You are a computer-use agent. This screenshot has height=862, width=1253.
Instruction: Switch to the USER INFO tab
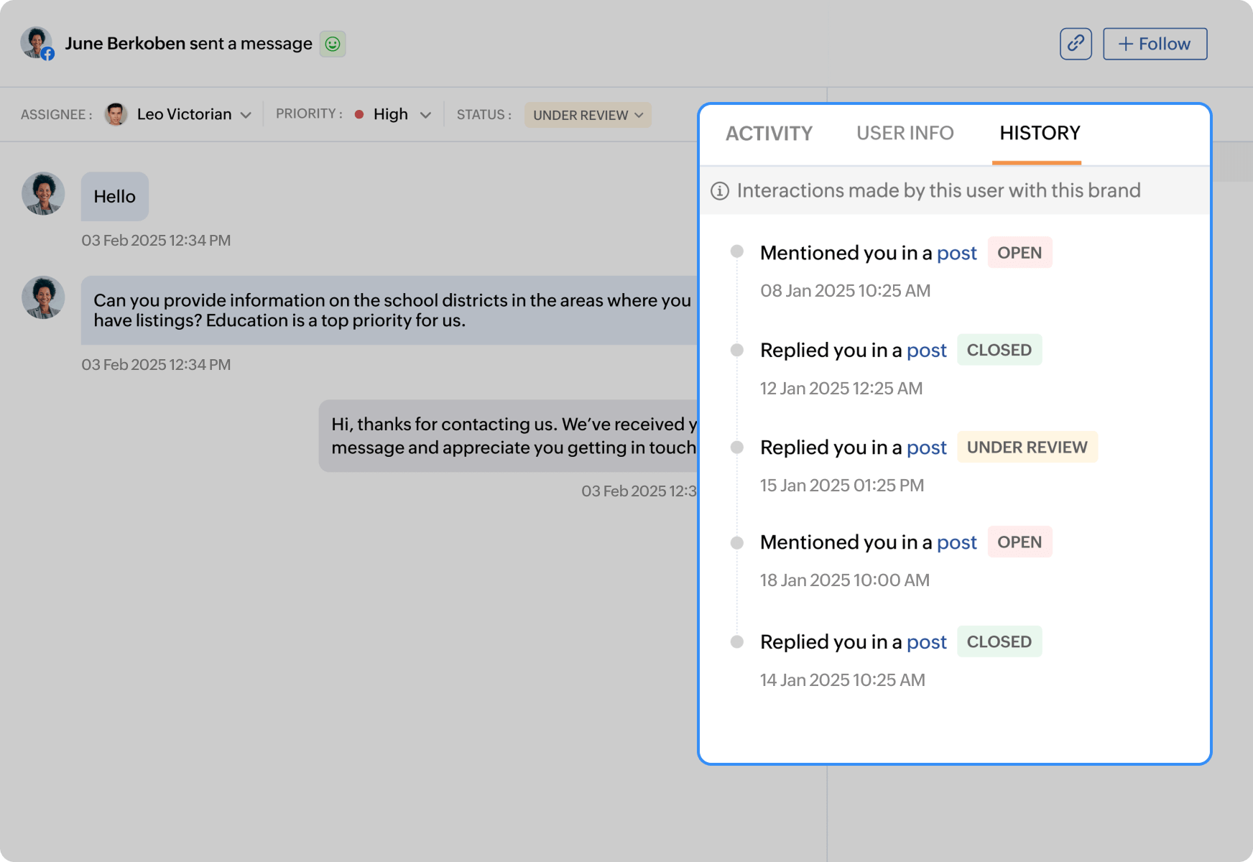tap(905, 133)
